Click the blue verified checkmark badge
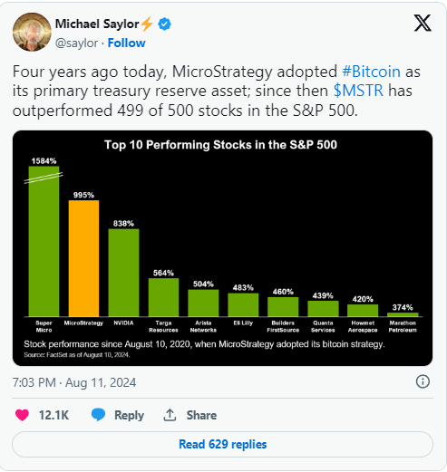 (x=164, y=24)
